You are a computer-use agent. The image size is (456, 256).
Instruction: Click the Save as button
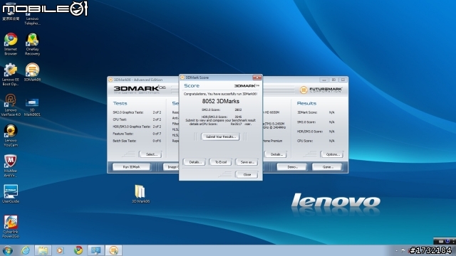tap(247, 162)
